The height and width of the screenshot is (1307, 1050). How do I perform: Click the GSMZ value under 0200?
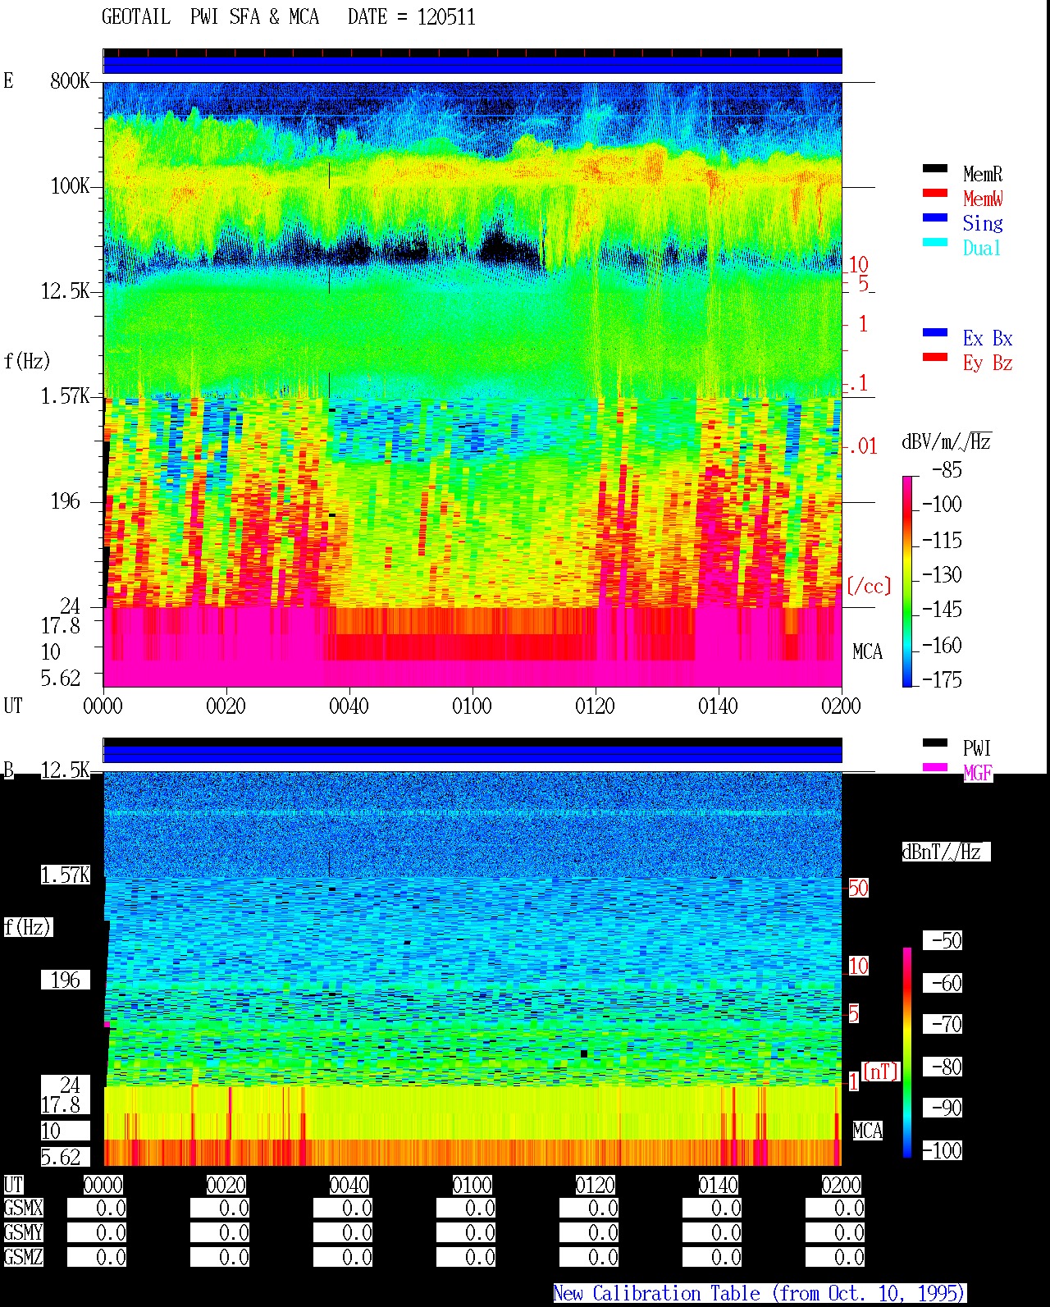pyautogui.click(x=835, y=1257)
